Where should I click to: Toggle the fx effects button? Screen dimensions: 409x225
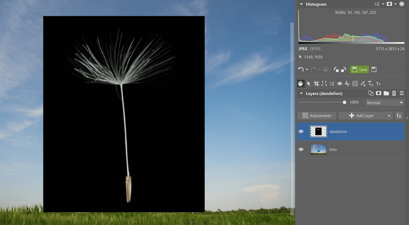point(399,116)
